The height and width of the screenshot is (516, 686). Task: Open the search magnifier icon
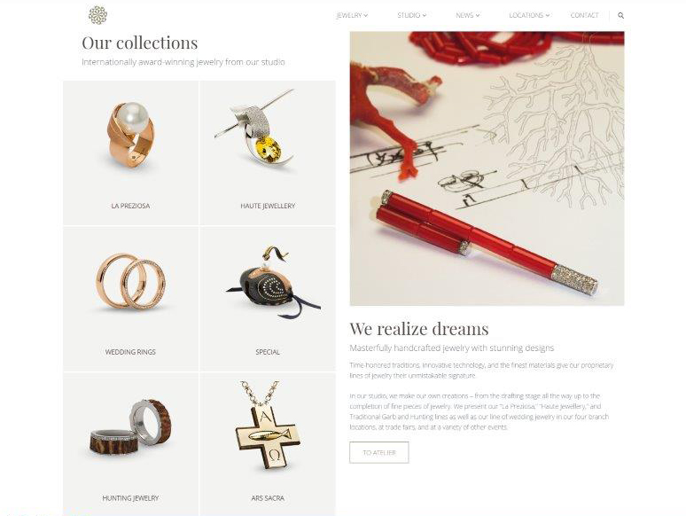(x=620, y=15)
